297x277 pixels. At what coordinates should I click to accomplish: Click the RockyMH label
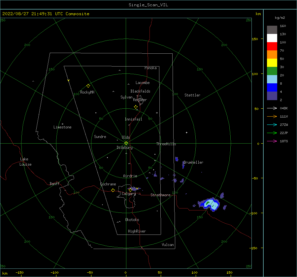pos(87,92)
